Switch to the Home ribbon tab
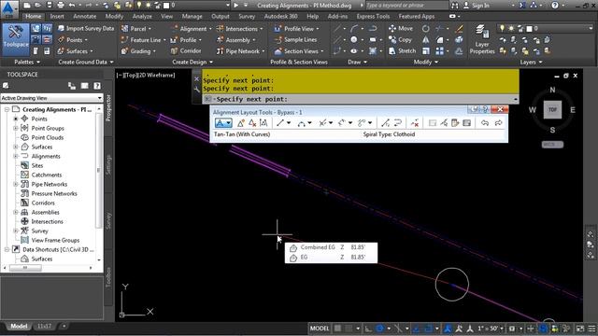The image size is (598, 336). click(34, 17)
